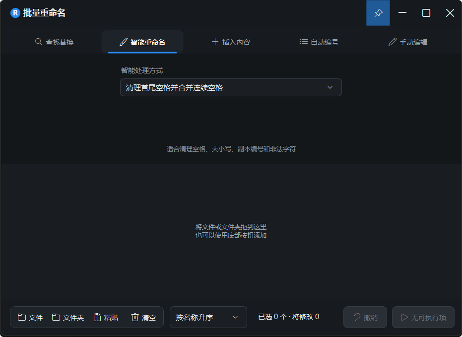Click the 将文件或文件夹拖到这里 drop area text
462x337 pixels.
231,227
